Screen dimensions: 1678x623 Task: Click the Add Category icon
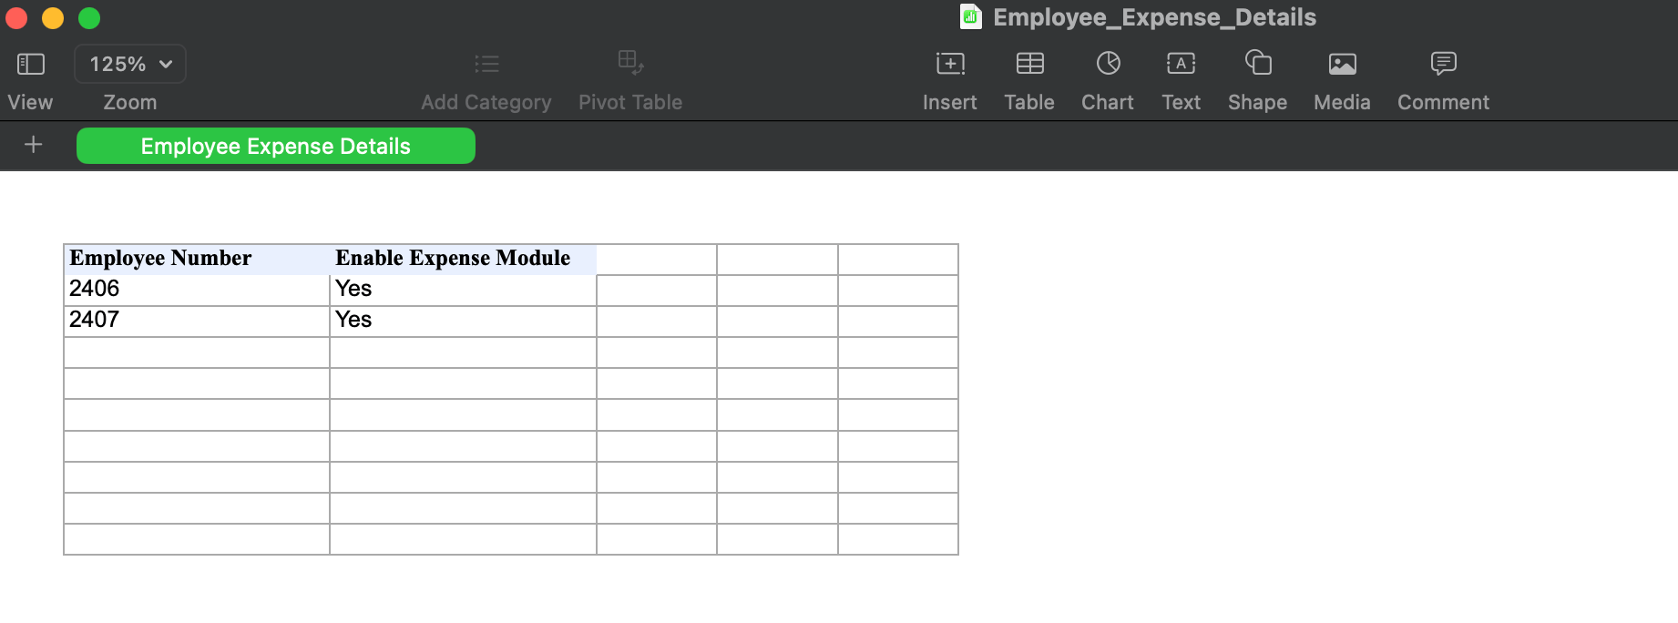pos(486,64)
